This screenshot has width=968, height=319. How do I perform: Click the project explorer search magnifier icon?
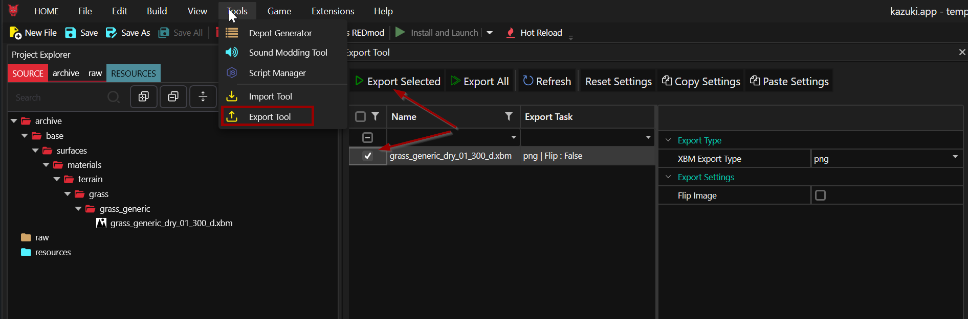114,97
